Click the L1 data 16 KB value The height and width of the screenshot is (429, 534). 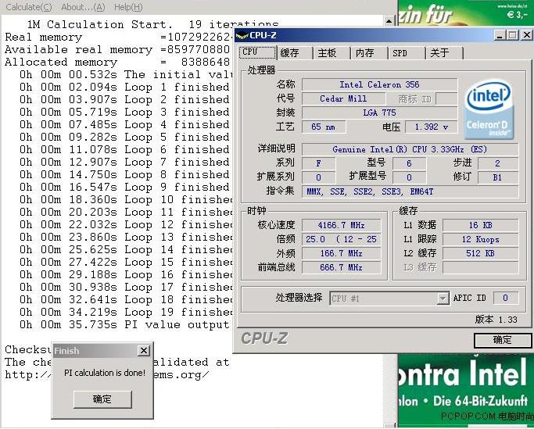coord(480,225)
